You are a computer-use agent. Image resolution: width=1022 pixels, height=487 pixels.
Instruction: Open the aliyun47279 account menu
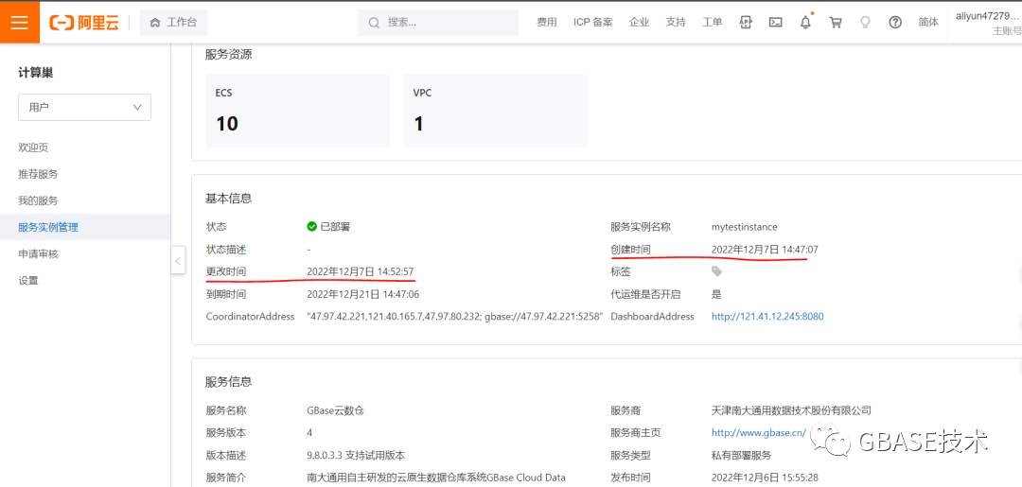click(x=988, y=23)
